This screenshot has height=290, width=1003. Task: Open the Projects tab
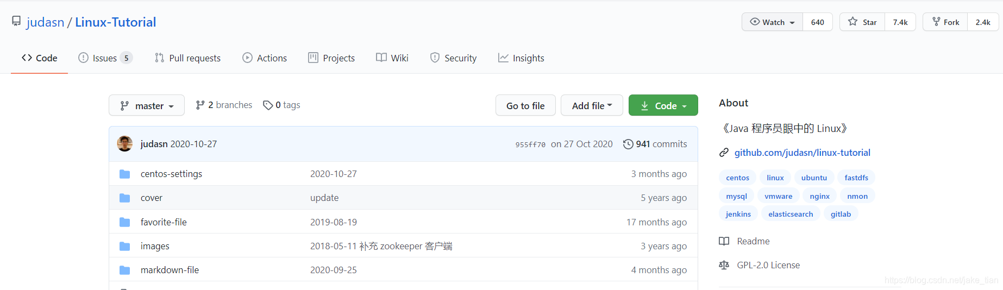331,58
